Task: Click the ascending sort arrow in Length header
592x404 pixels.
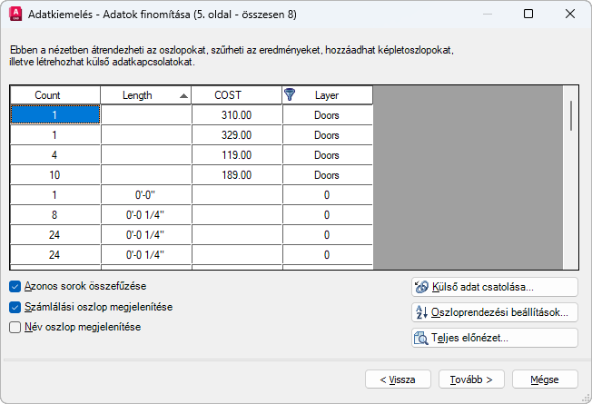Action: 183,95
